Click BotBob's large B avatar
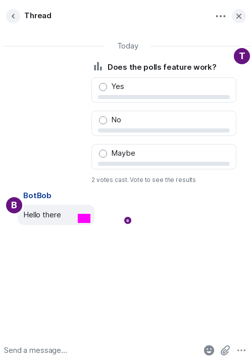This screenshot has width=252, height=364. (14, 205)
